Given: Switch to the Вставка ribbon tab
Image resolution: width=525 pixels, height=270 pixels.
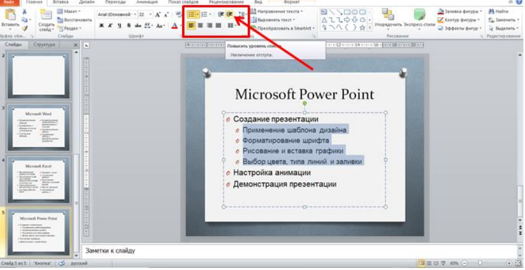Looking at the screenshot, I should (x=61, y=3).
